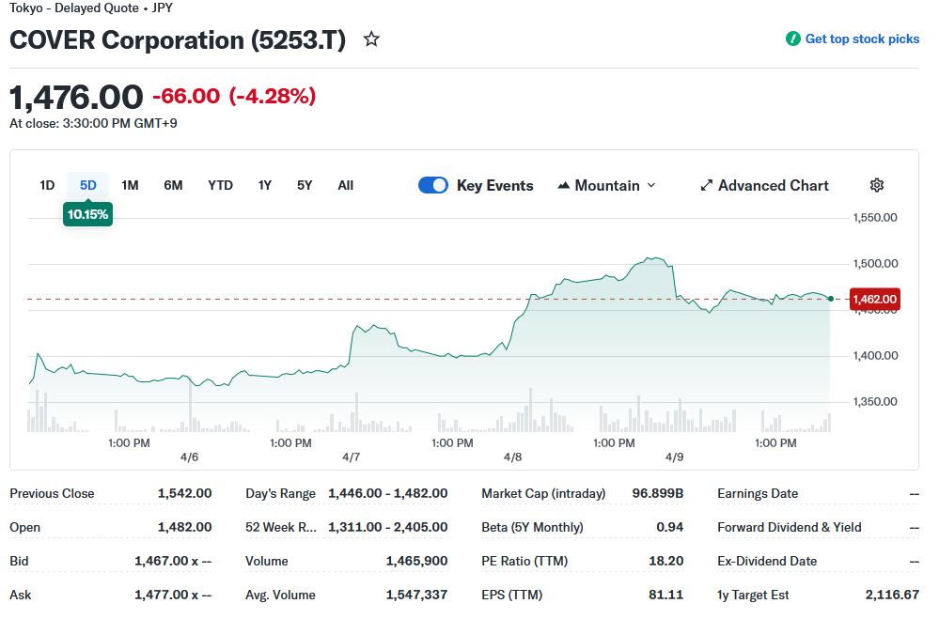Click the PE Ratio (TTM) value 18.20

(666, 562)
